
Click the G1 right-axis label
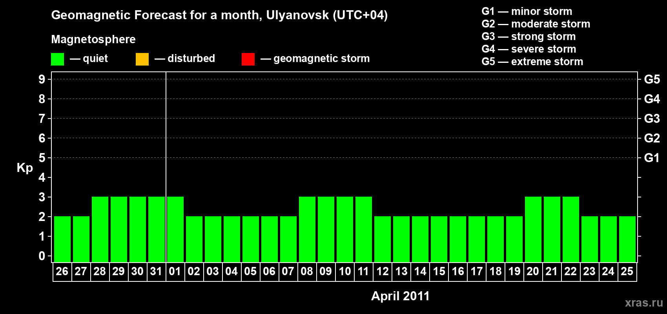click(x=652, y=158)
